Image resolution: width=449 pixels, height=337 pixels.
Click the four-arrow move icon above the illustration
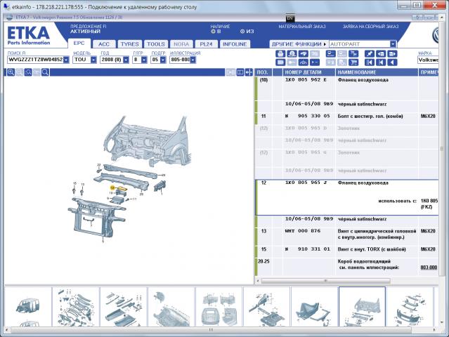[249, 72]
